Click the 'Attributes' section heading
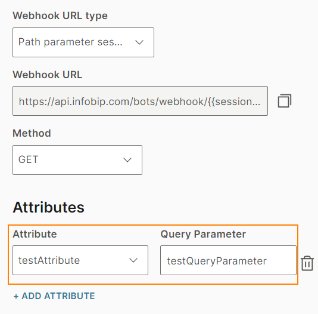The width and height of the screenshot is (318, 314). [x=48, y=208]
